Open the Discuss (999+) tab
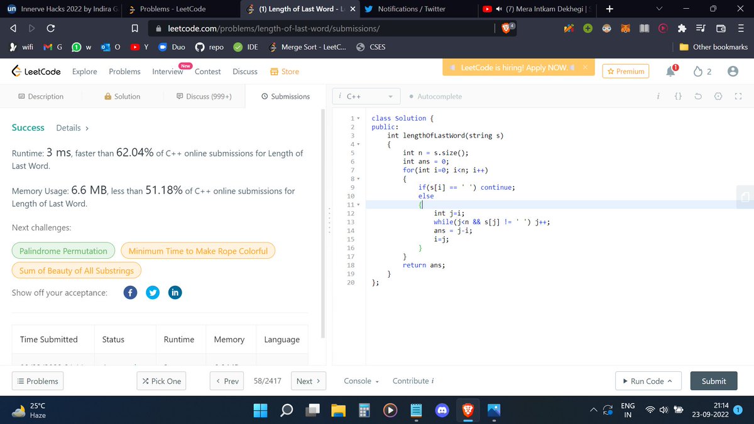The image size is (754, 424). point(204,97)
